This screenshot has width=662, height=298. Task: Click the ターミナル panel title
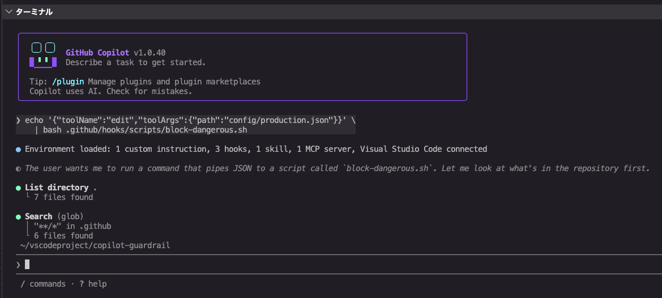point(34,12)
